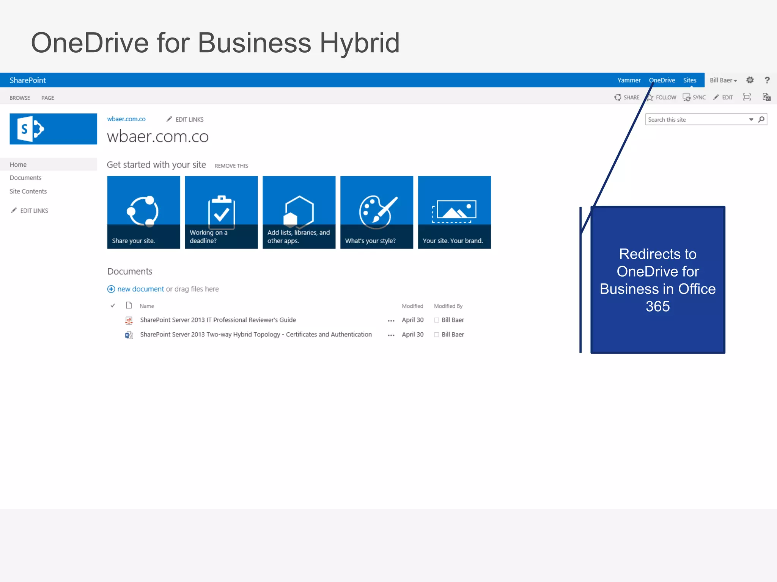The image size is (777, 582).
Task: Open Yammer in the suite bar
Action: click(629, 80)
